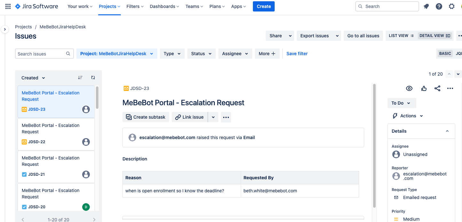462x222 pixels.
Task: Open the Apps menu
Action: coord(239,6)
